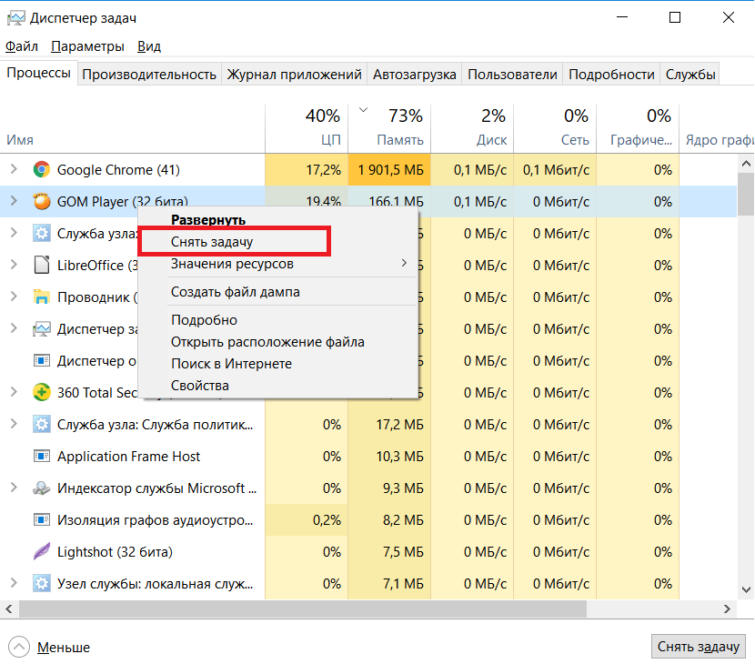Click the vertical scrollbar up arrow

click(x=746, y=165)
